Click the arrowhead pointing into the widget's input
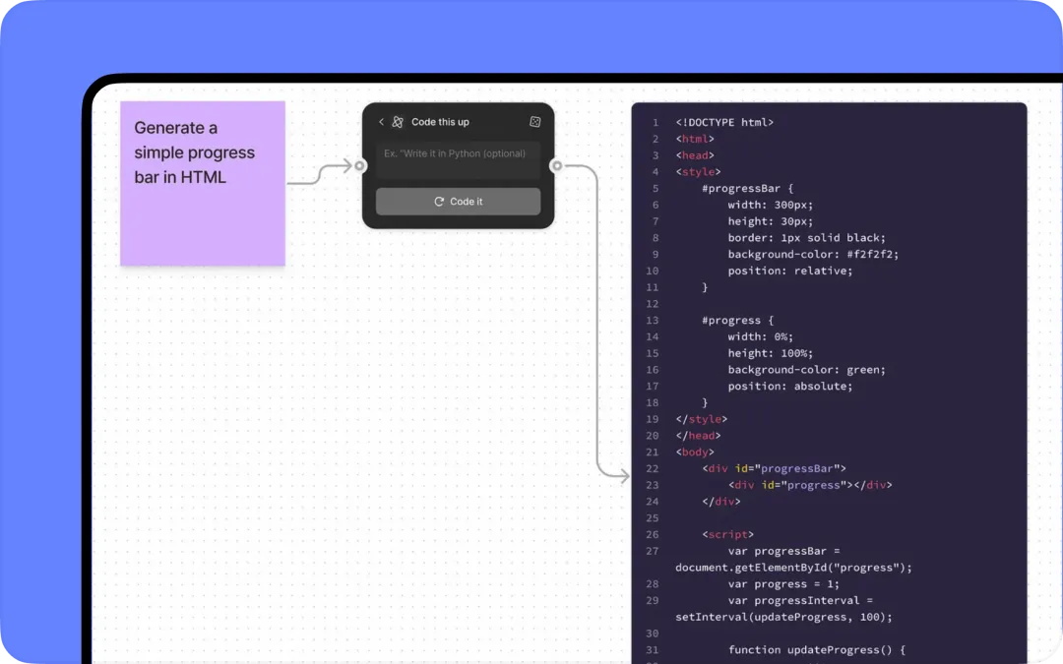1063x664 pixels. pyautogui.click(x=345, y=166)
